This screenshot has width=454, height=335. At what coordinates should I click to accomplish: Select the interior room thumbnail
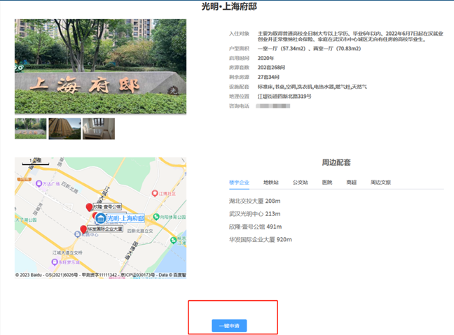pos(99,129)
